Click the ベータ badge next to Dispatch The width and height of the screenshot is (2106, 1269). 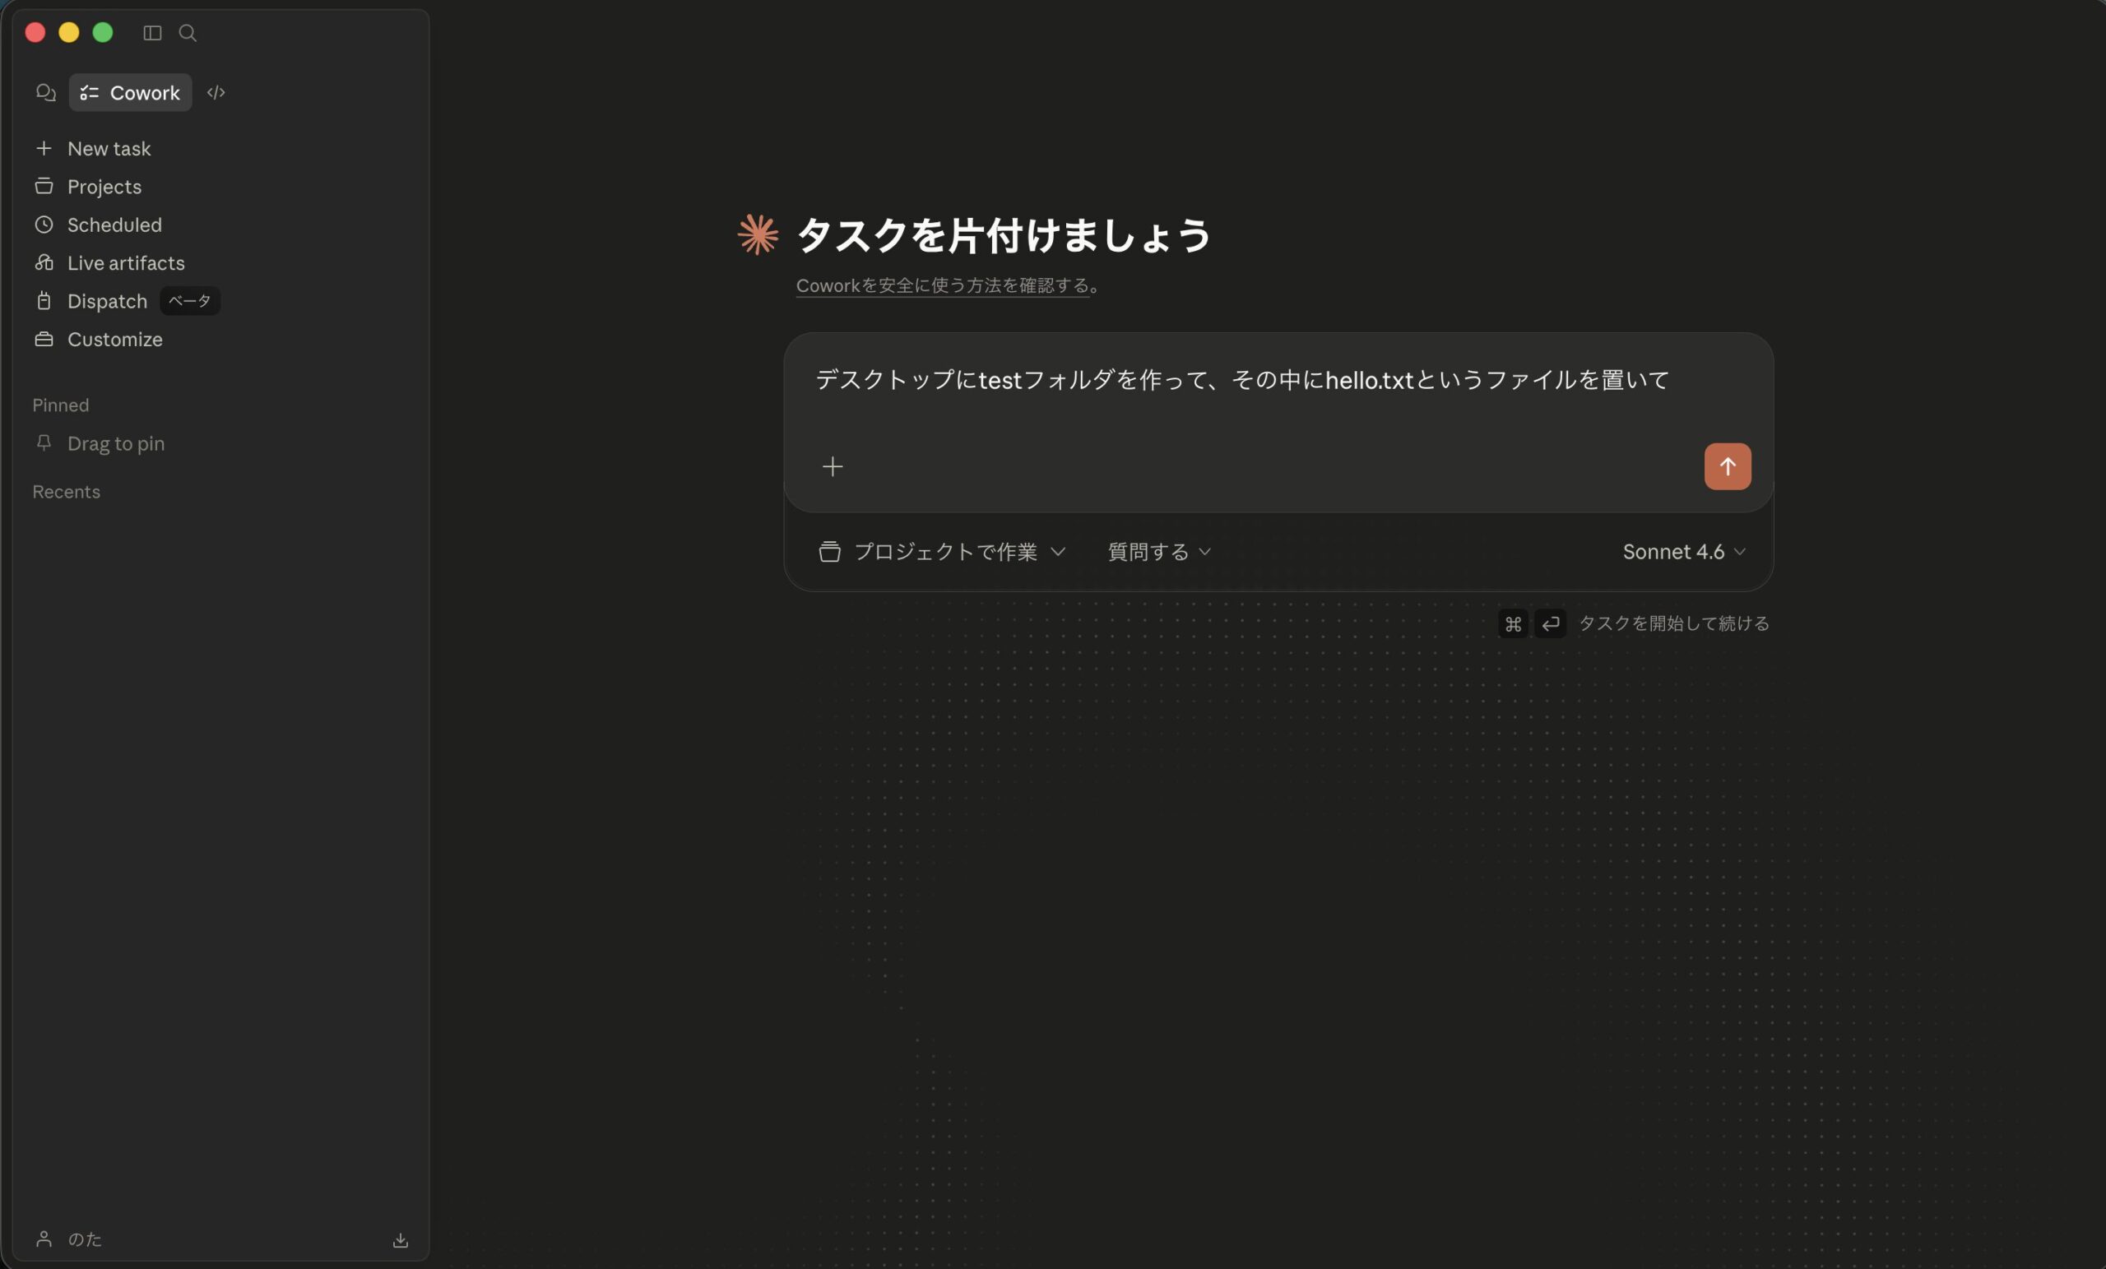190,301
